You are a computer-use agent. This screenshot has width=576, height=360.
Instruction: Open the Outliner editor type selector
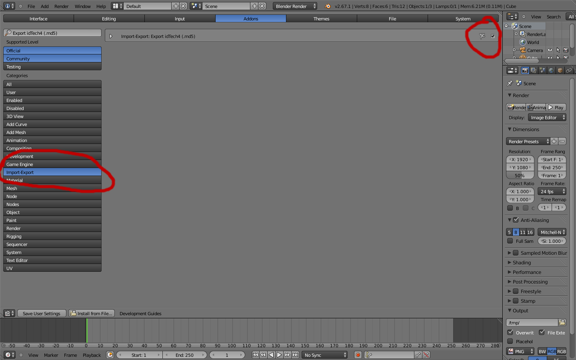point(512,16)
